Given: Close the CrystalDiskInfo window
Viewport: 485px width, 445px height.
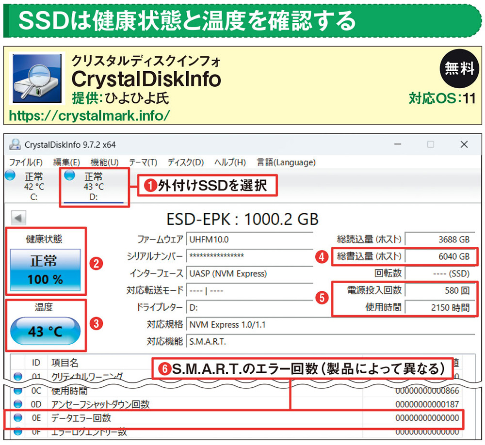Looking at the screenshot, I should pos(464,144).
